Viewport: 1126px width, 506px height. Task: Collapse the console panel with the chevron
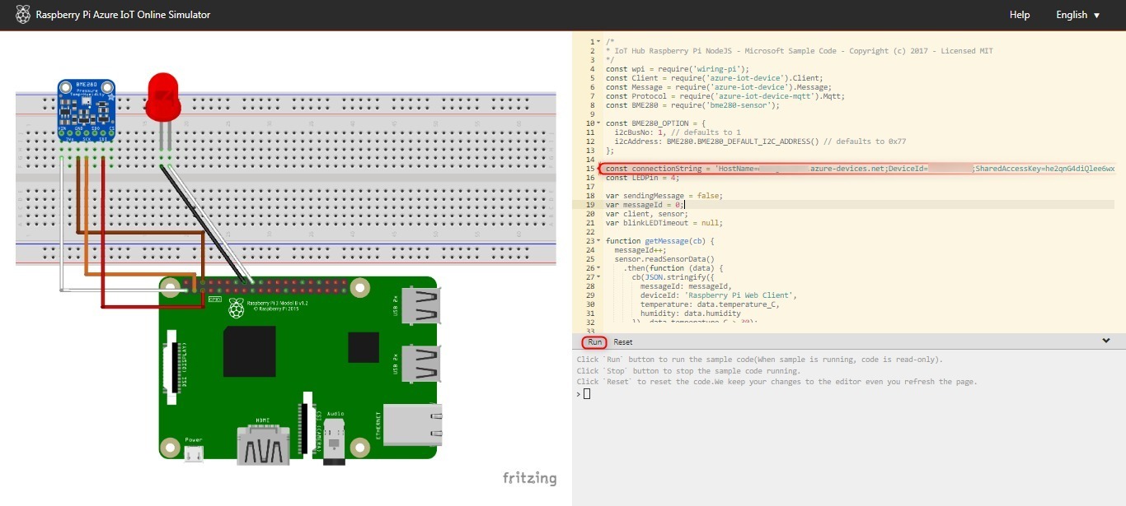tap(1105, 341)
